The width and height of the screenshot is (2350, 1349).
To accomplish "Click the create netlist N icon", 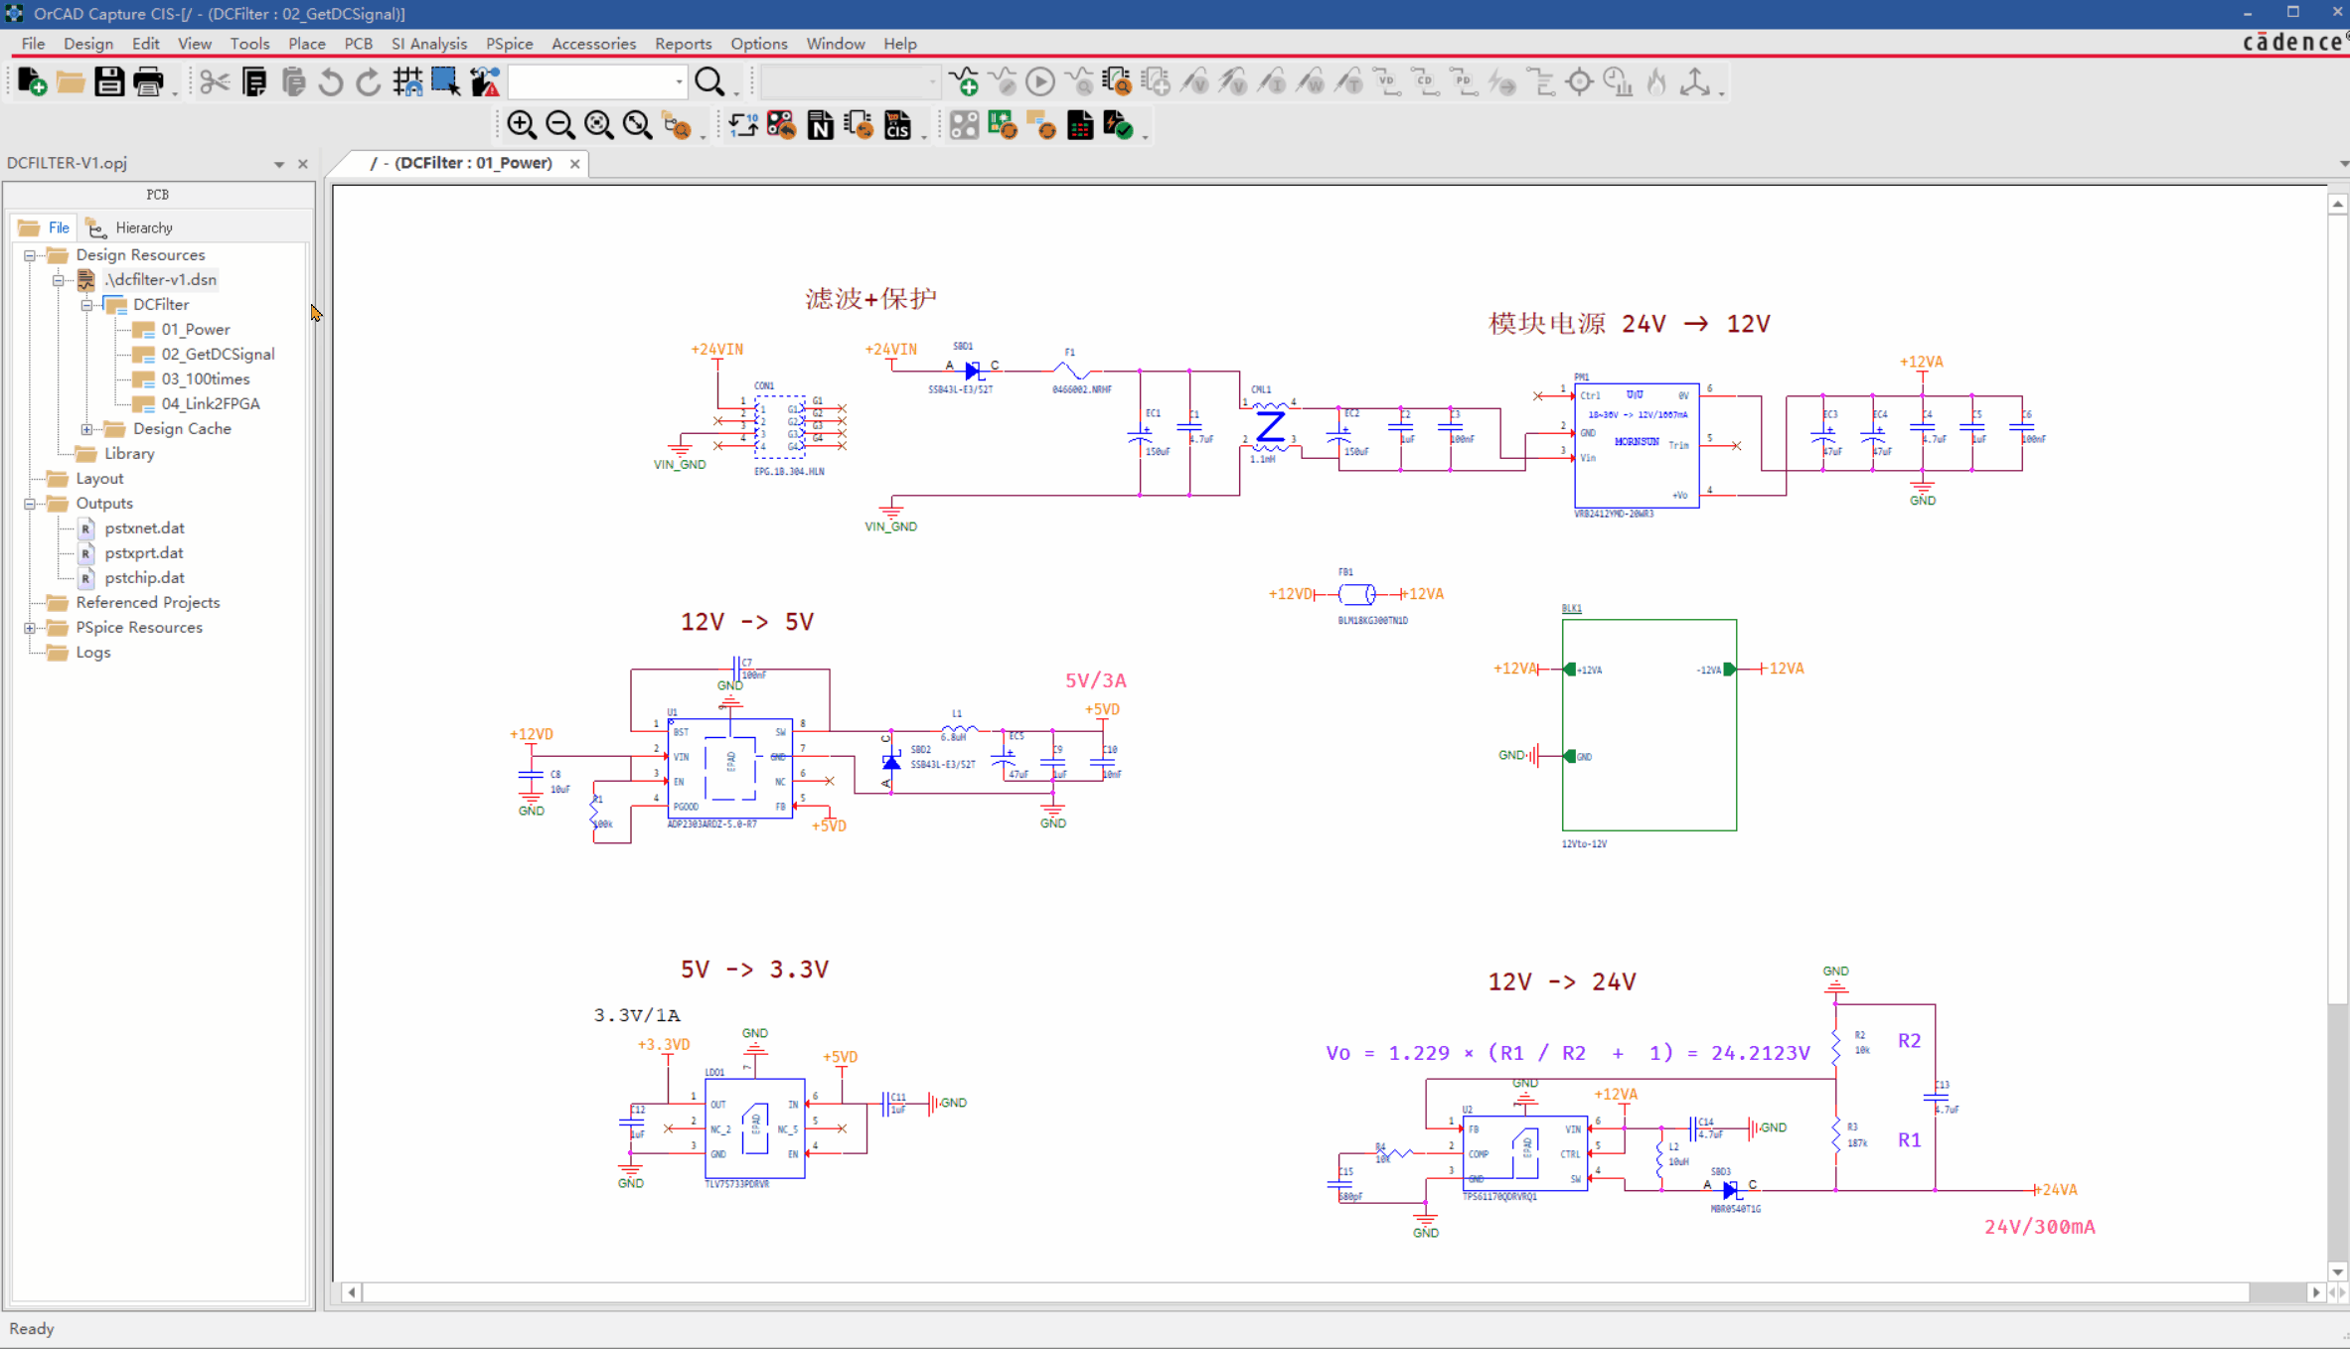I will [820, 125].
